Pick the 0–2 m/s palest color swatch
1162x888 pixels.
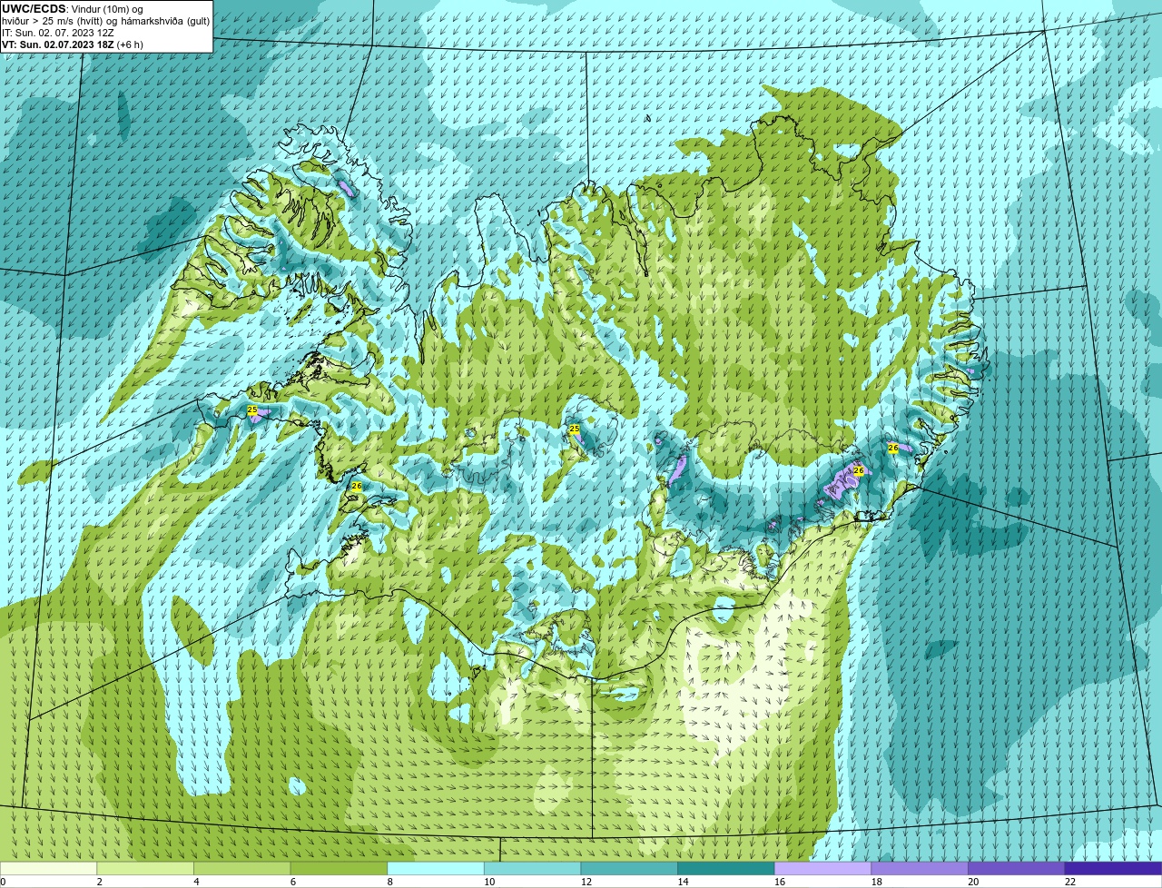(48, 868)
